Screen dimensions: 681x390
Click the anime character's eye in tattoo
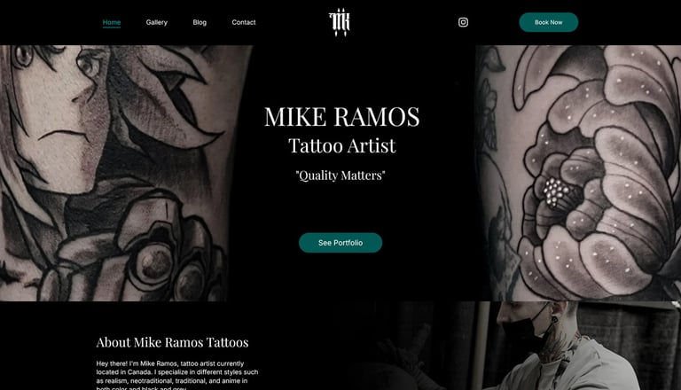89,65
